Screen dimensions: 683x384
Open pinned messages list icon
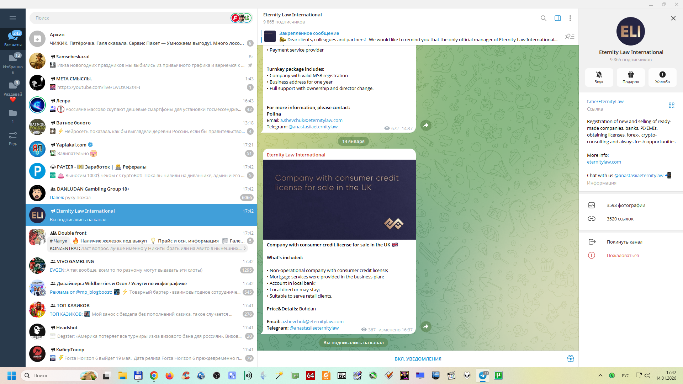coord(570,37)
